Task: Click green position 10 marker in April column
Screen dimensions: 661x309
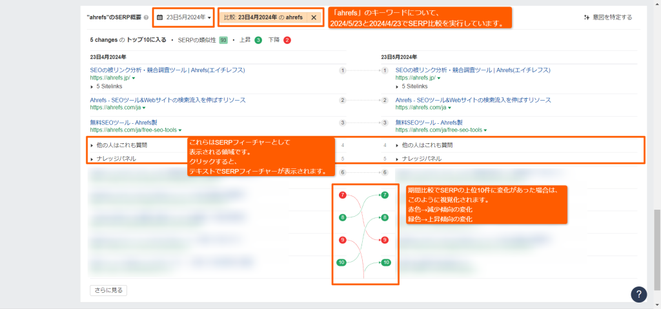Action: pyautogui.click(x=342, y=263)
